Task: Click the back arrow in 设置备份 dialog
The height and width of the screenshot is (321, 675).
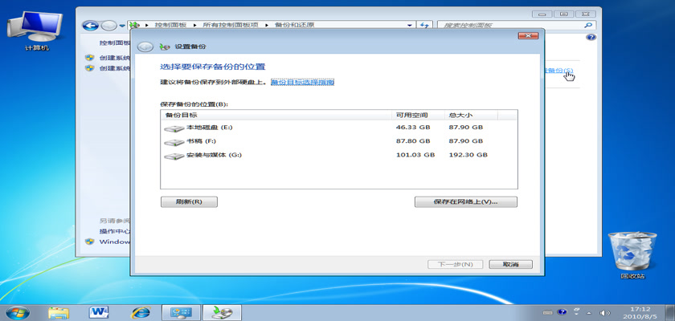Action: (145, 47)
